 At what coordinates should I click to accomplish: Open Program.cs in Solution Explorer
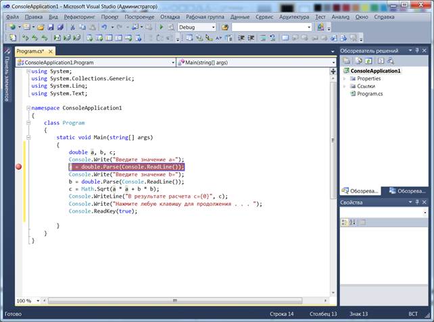click(x=370, y=94)
